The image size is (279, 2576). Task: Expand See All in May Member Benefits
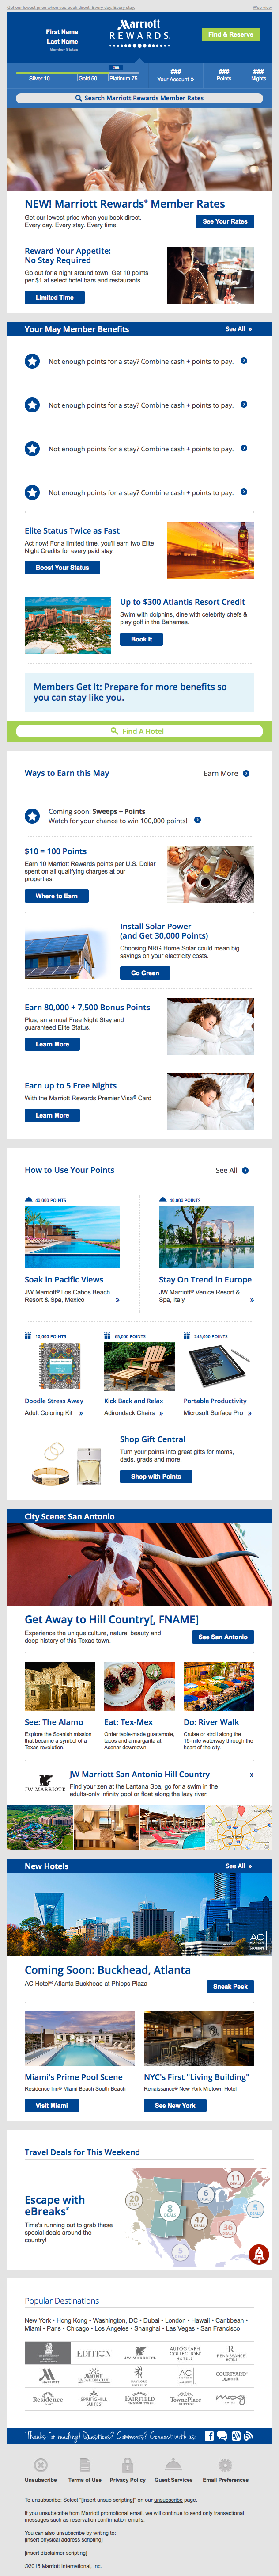(x=238, y=329)
